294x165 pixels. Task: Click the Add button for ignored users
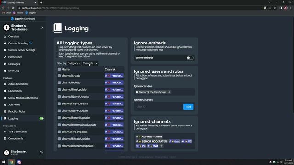click(x=188, y=107)
